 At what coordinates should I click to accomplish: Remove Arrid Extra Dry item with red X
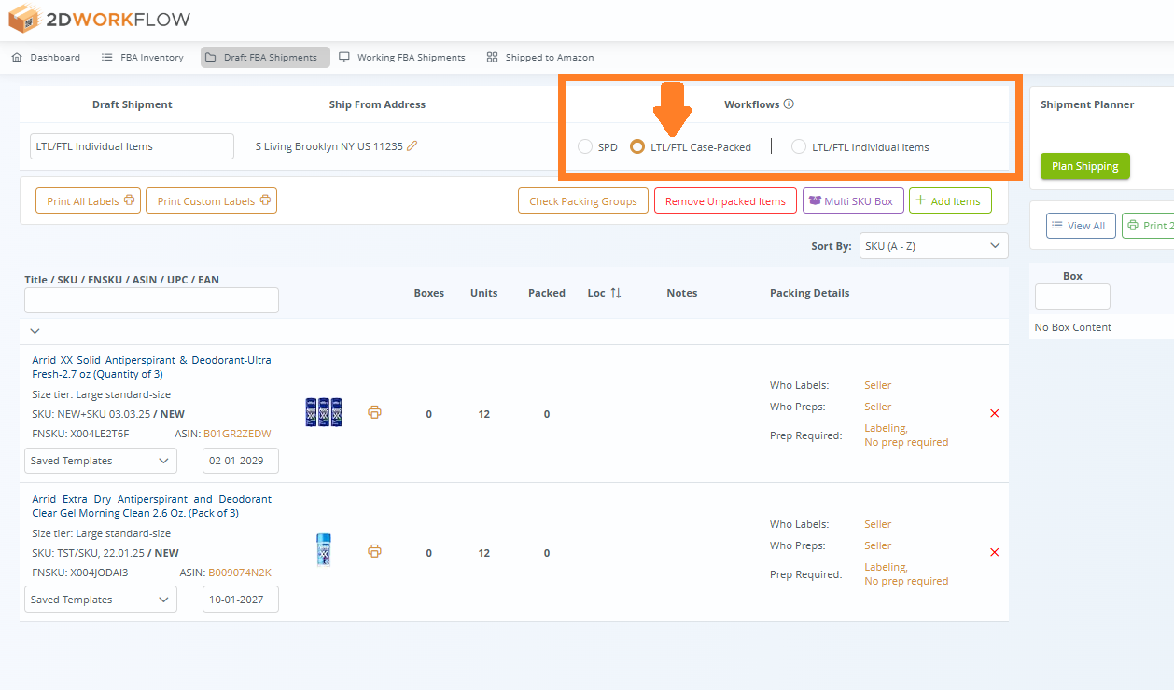(994, 552)
